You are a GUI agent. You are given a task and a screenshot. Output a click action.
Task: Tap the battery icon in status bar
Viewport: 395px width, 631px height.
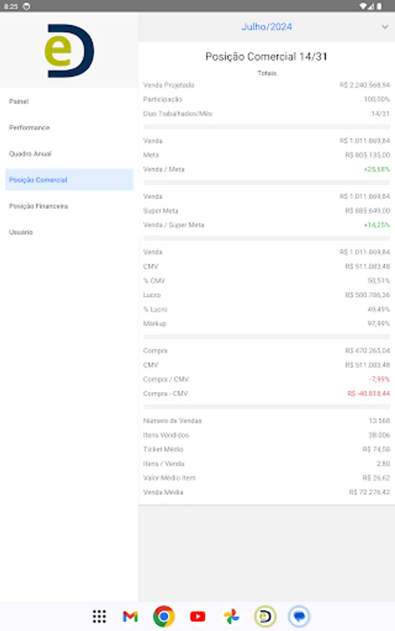click(380, 6)
